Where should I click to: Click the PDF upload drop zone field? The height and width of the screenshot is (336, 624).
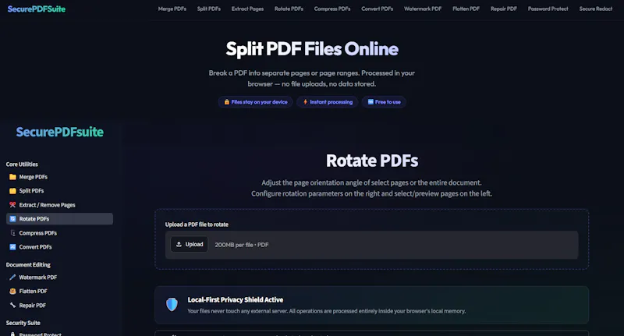pyautogui.click(x=372, y=245)
